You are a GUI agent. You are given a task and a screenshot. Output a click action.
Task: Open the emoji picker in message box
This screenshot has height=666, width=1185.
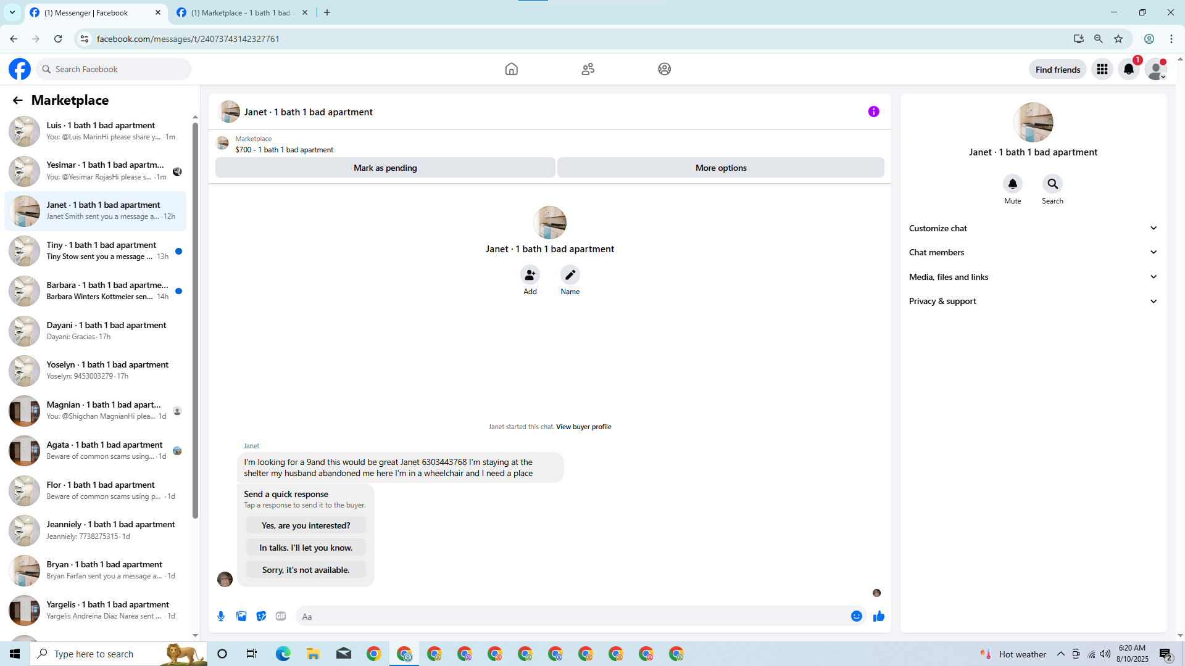pos(856,616)
